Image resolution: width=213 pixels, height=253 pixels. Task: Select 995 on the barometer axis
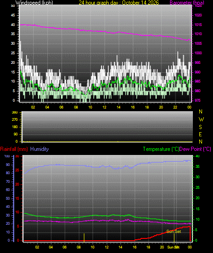(197, 62)
